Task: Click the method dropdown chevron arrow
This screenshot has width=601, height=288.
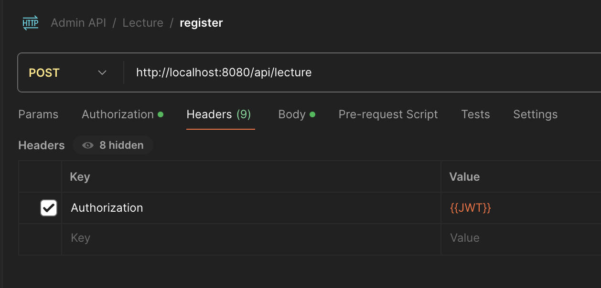Action: point(102,72)
